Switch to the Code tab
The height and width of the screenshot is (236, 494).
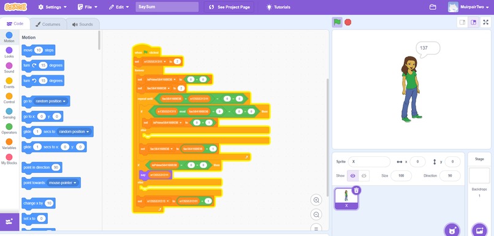[15, 24]
